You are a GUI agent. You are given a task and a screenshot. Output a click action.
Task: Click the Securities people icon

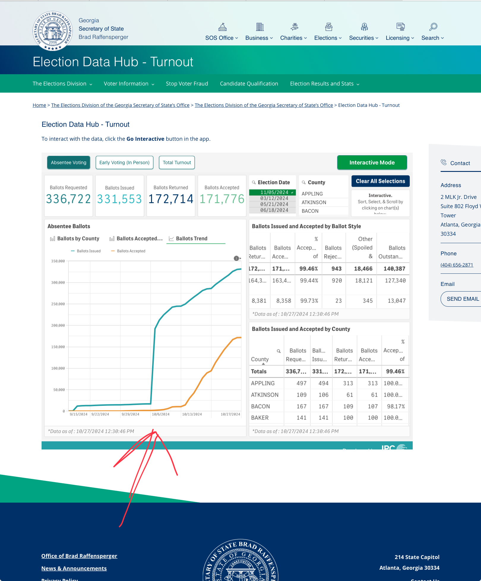364,27
